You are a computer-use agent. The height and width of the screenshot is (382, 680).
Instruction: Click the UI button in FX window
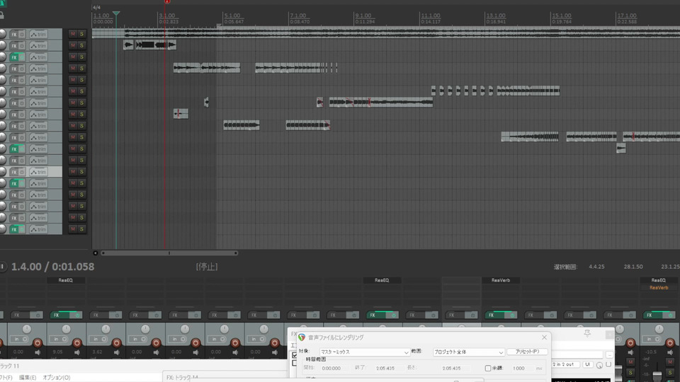tap(587, 365)
